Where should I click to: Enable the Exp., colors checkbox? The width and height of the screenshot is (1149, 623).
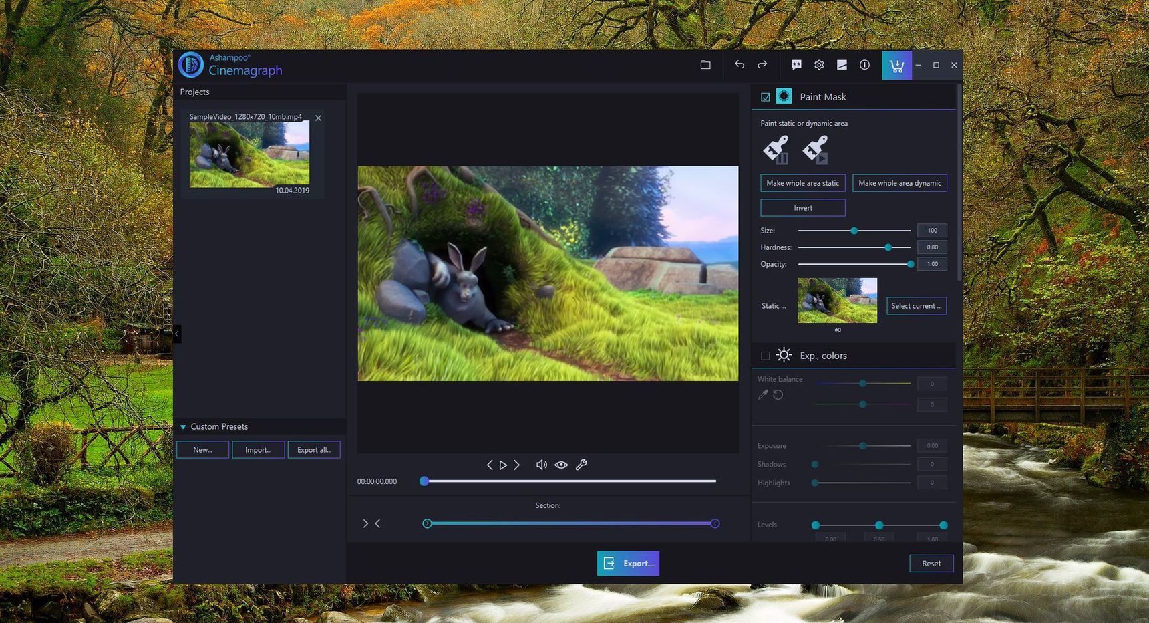click(766, 356)
